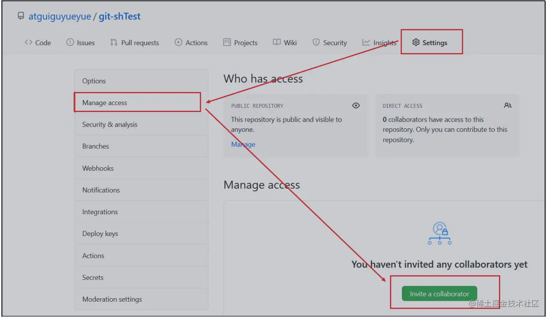Open the Issues tab
548x317 pixels.
pyautogui.click(x=80, y=42)
